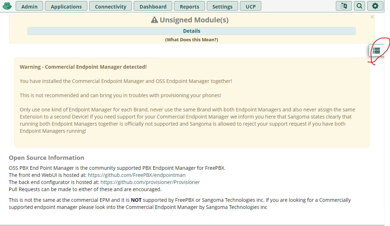Go to the Dashboard menu item
The width and height of the screenshot is (390, 226).
(x=153, y=6)
